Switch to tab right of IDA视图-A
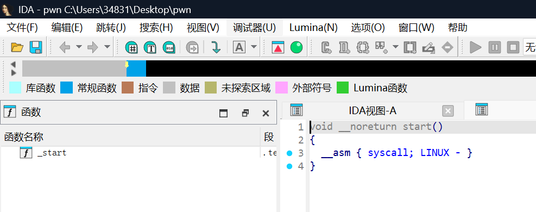Screen dimensions: 536x212 click(x=500, y=110)
